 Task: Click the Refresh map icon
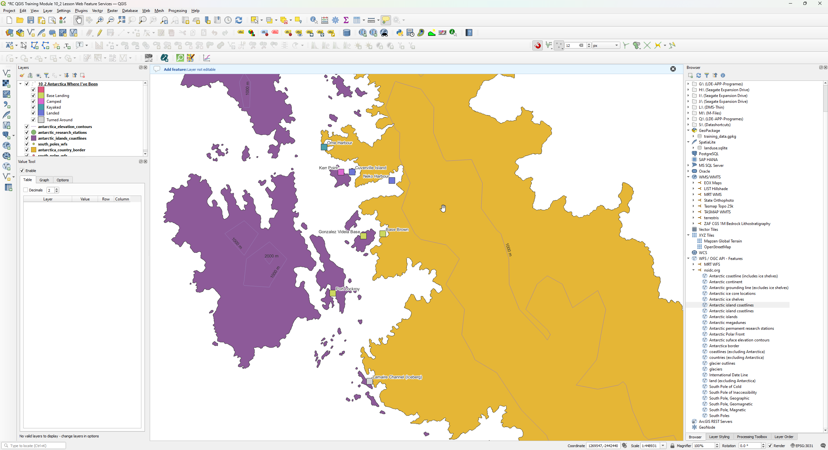239,20
